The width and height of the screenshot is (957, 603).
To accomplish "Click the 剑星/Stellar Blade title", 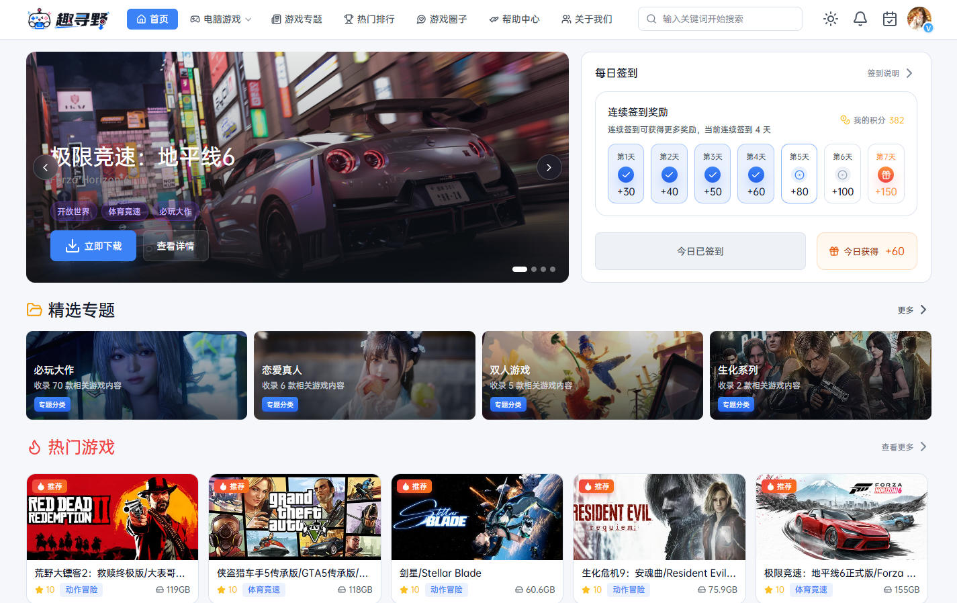I will click(441, 573).
